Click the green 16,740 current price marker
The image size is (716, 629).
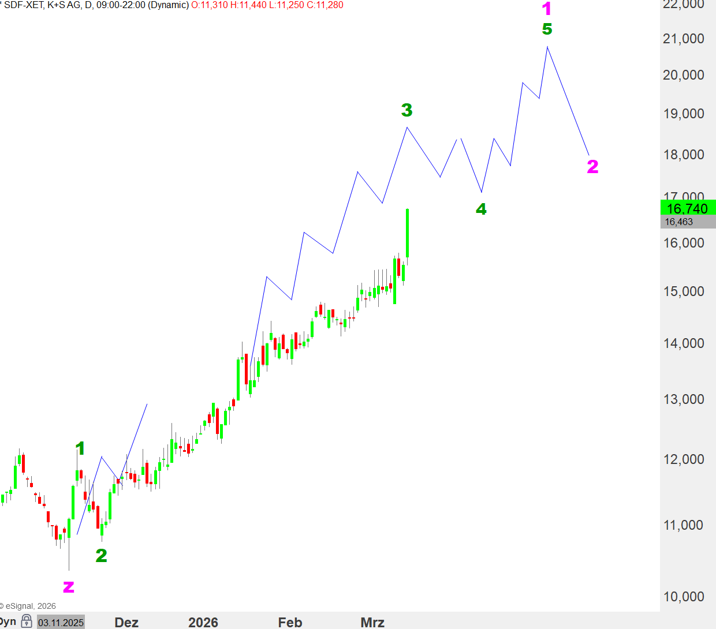[687, 208]
